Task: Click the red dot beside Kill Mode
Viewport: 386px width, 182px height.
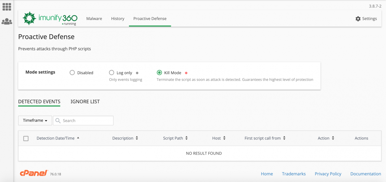Action: tap(186, 73)
